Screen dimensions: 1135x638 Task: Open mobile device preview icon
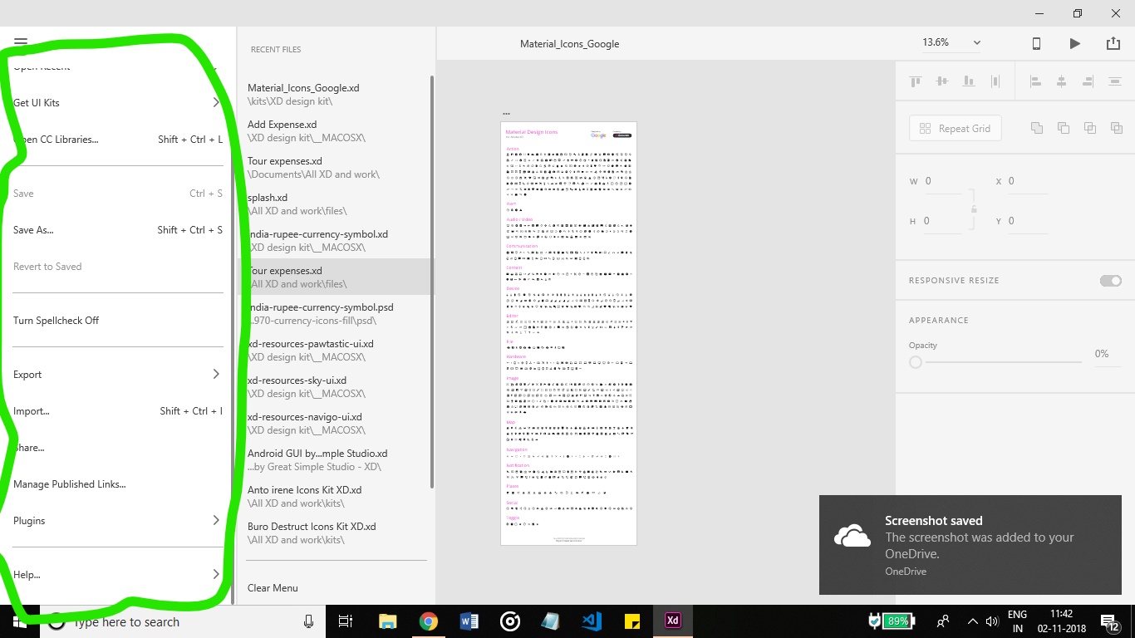click(x=1036, y=43)
